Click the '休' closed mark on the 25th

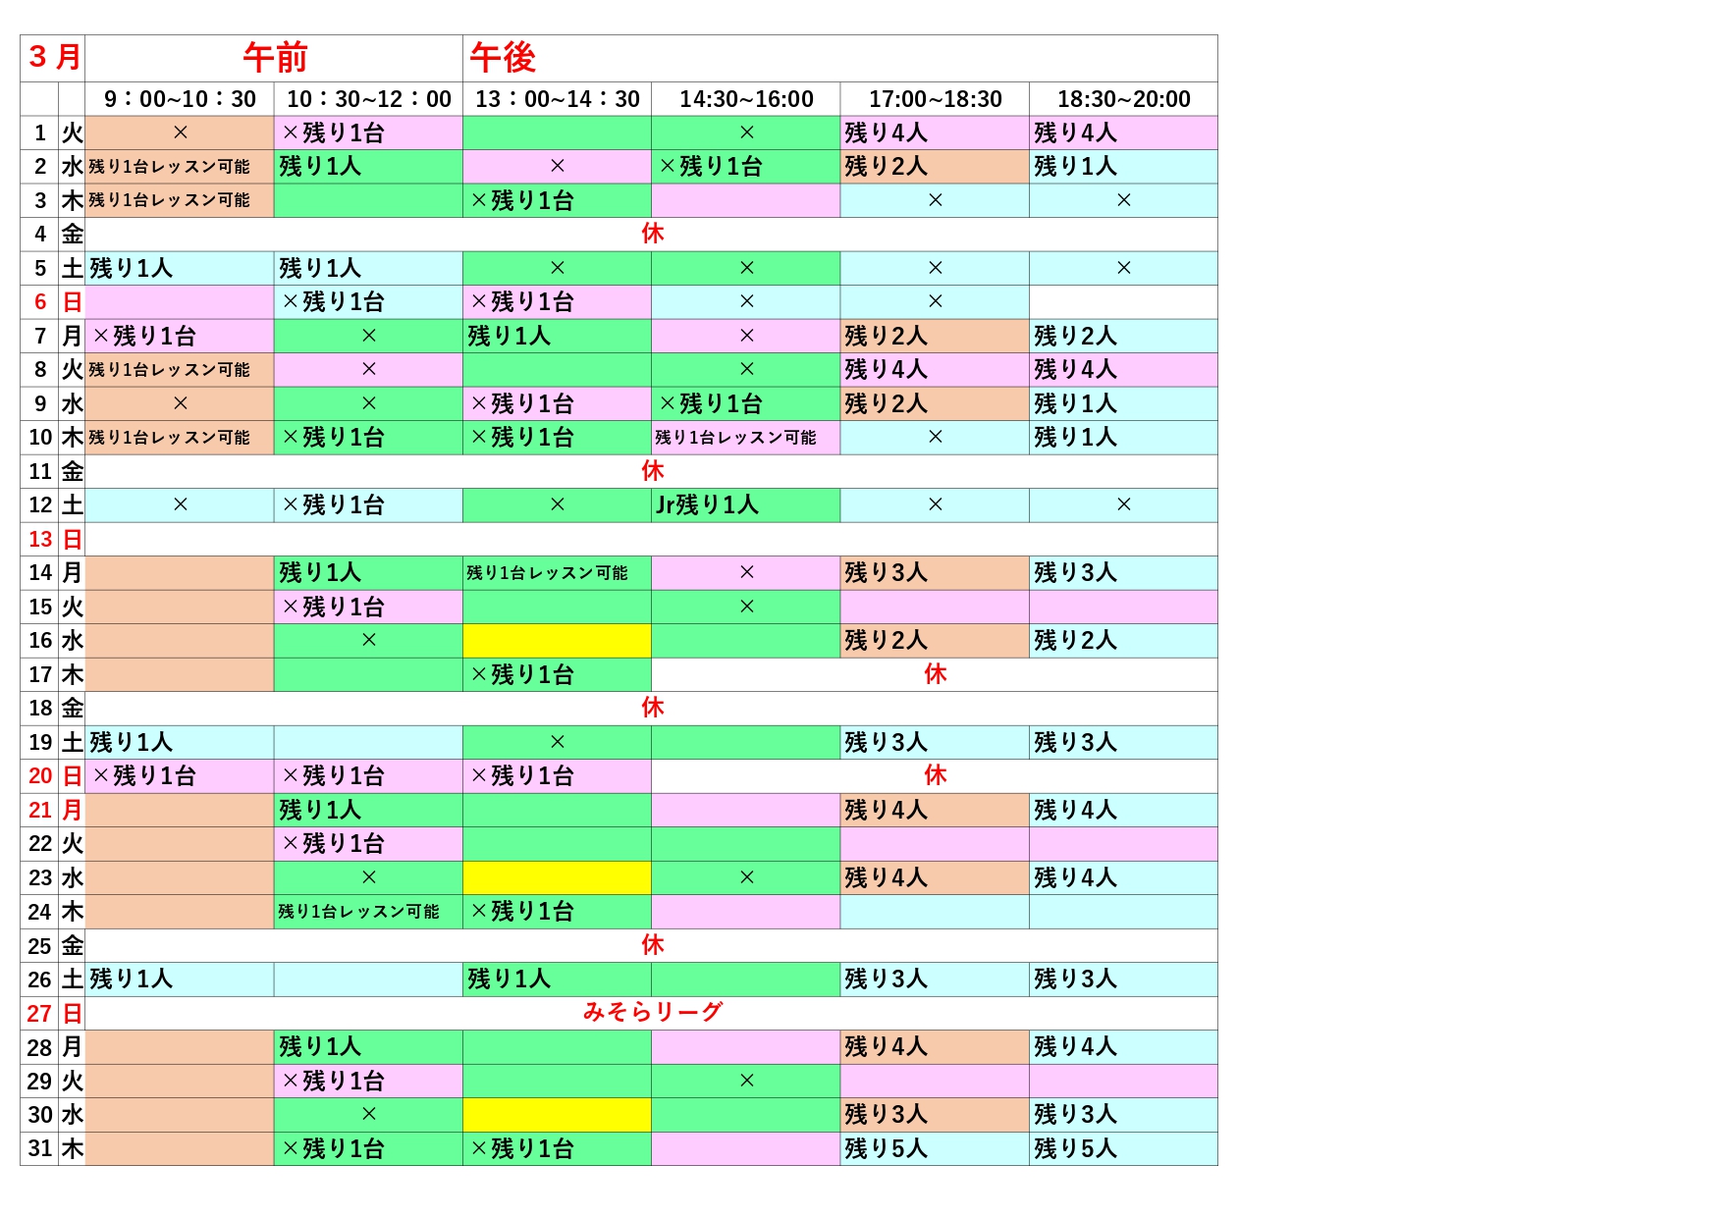pyautogui.click(x=652, y=945)
